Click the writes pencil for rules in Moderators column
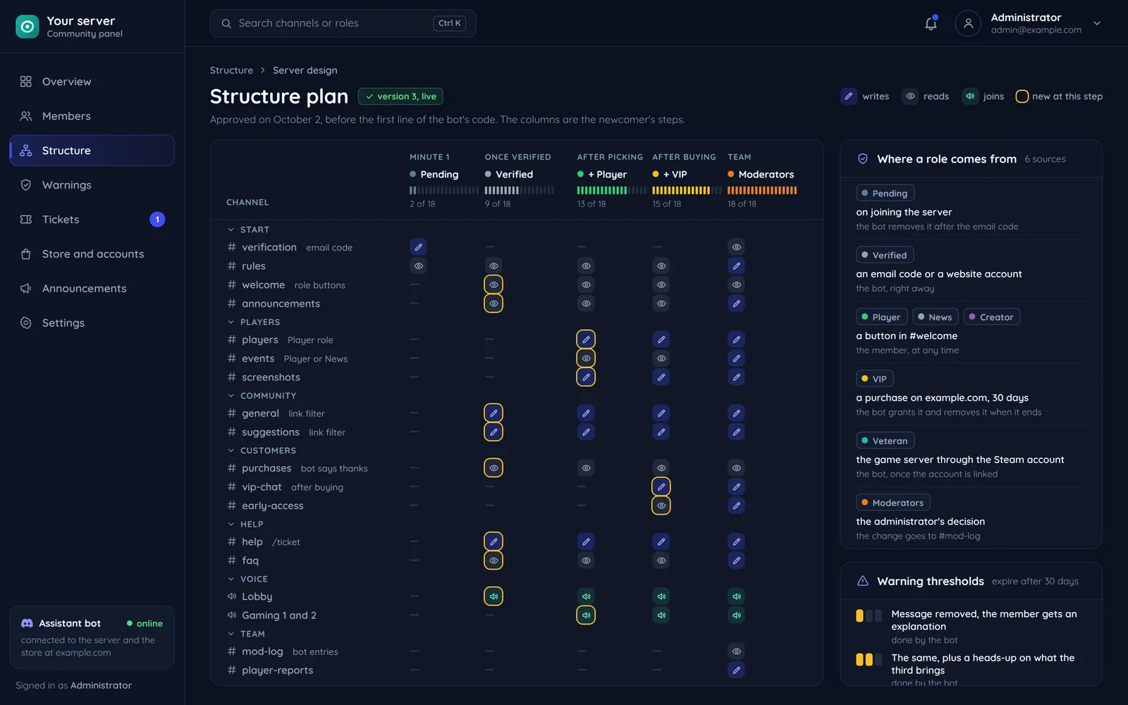The image size is (1128, 705). [736, 266]
